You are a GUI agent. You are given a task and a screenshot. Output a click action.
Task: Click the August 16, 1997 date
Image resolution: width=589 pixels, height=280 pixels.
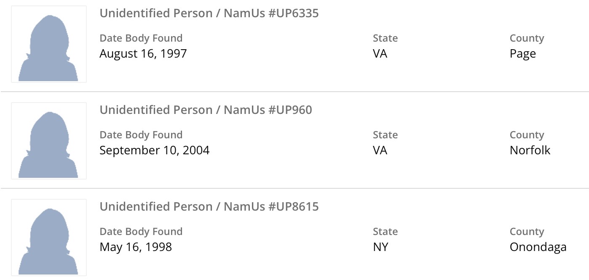pos(143,54)
